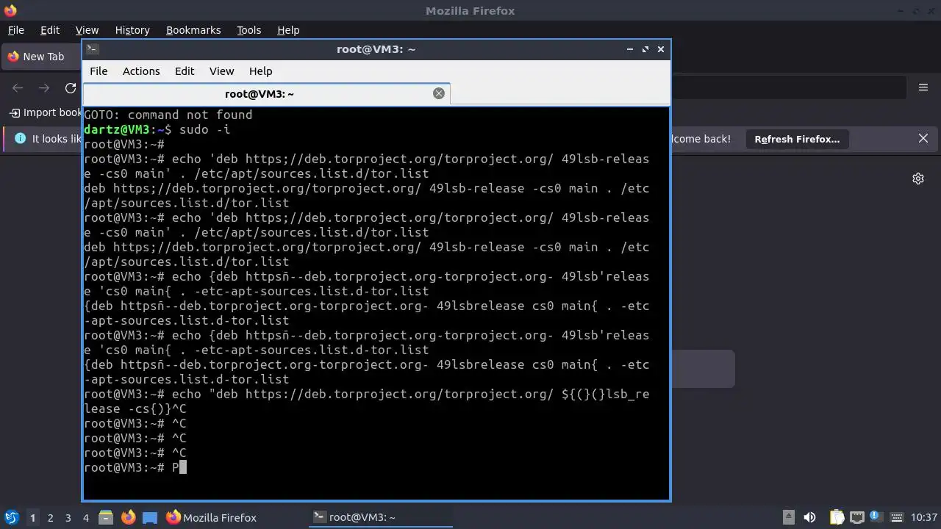Launch the file manager from the taskbar
The height and width of the screenshot is (529, 941).
(x=105, y=517)
